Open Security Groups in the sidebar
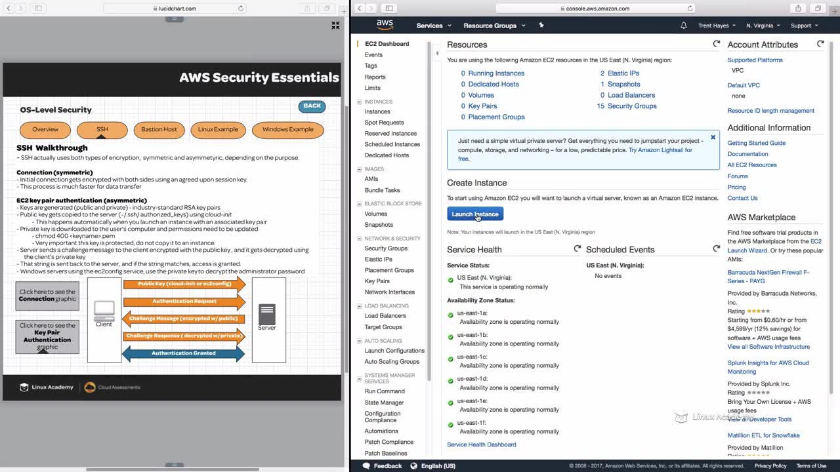The width and height of the screenshot is (840, 472). coord(386,248)
